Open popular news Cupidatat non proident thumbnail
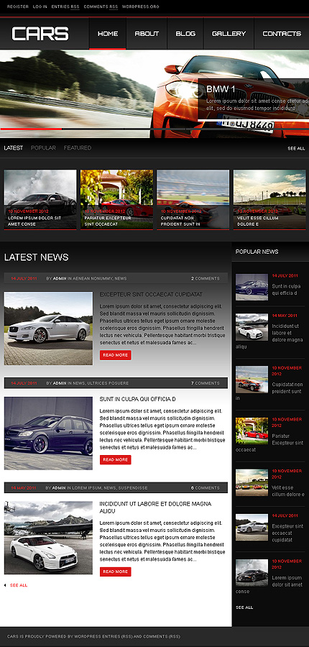This screenshot has width=309, height=647. point(252,379)
